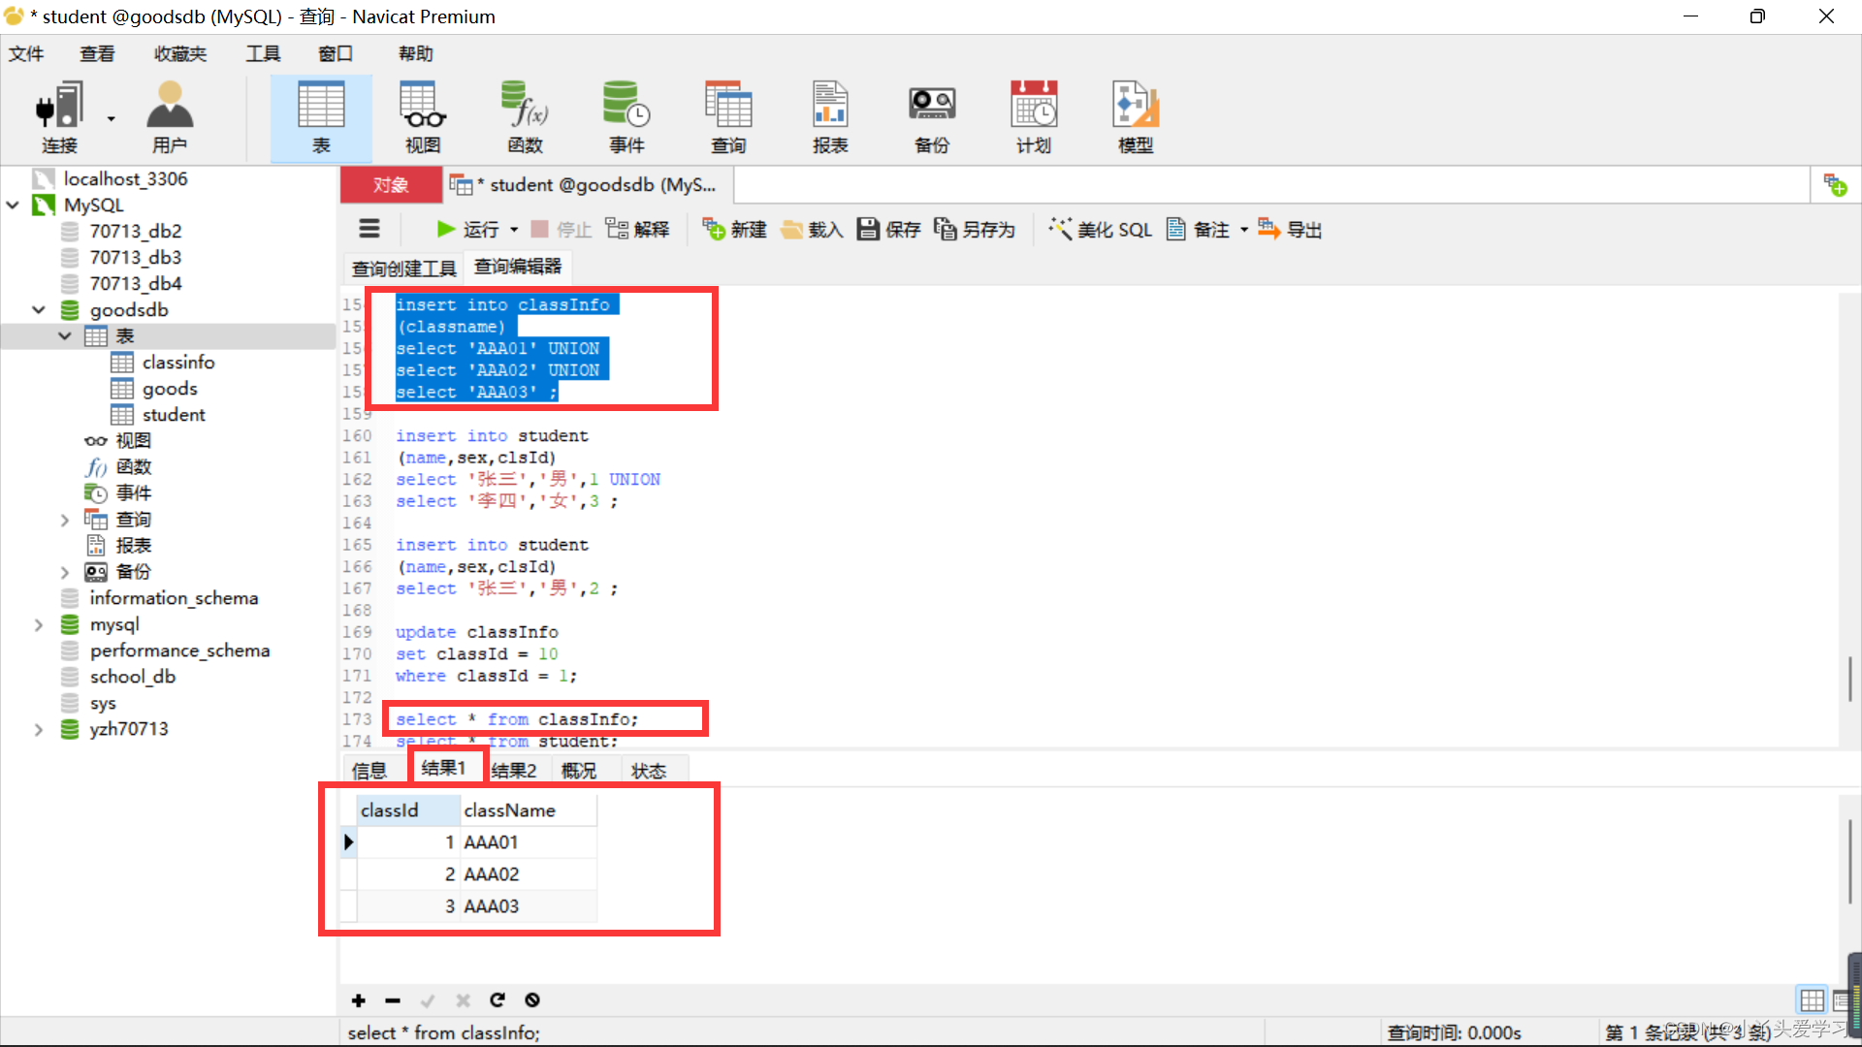Viewport: 1862px width, 1047px height.
Task: Switch to grid view icon
Action: coord(1812,999)
